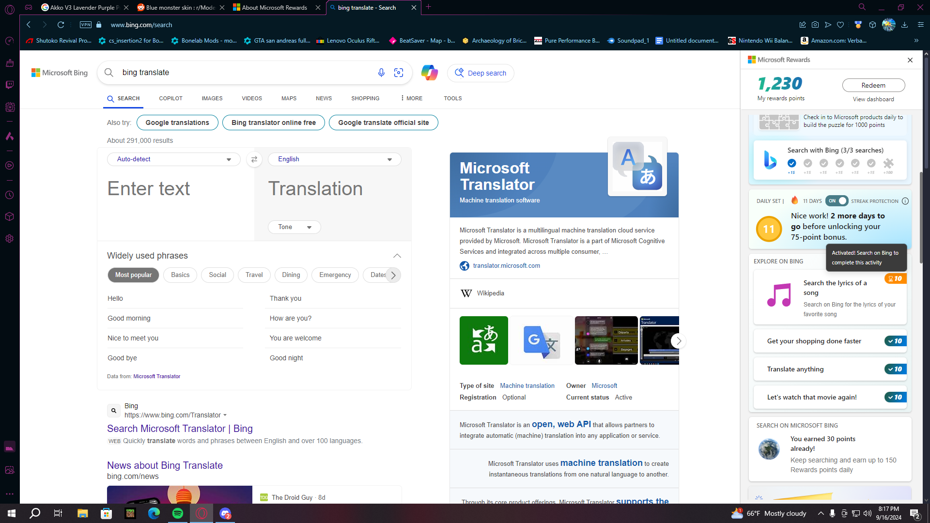
Task: Select the Most popular phrases chip
Action: 133,275
